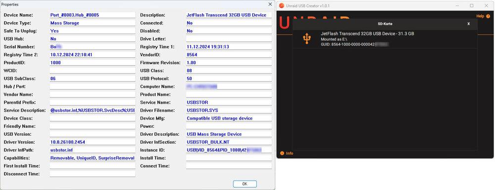Viewport: 495px width, 190px height.
Task: Click the empty Drive Letter field
Action: pyautogui.click(x=229, y=39)
